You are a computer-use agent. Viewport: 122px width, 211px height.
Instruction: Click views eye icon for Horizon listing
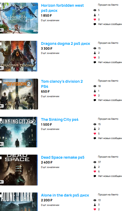tap(95, 10)
